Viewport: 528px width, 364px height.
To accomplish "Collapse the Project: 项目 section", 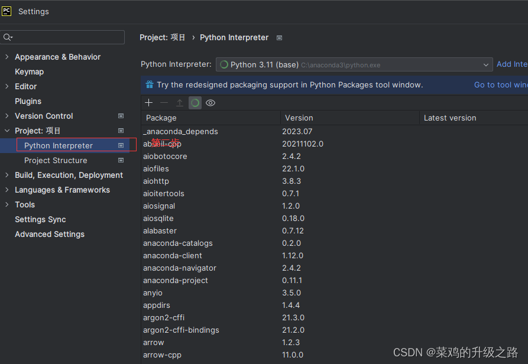I will [7, 131].
